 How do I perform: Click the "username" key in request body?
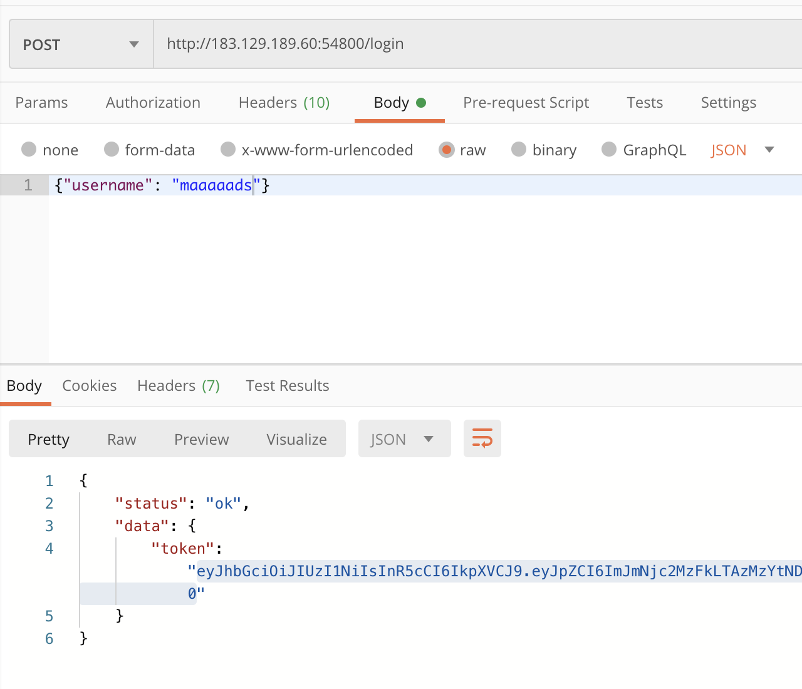coord(108,185)
